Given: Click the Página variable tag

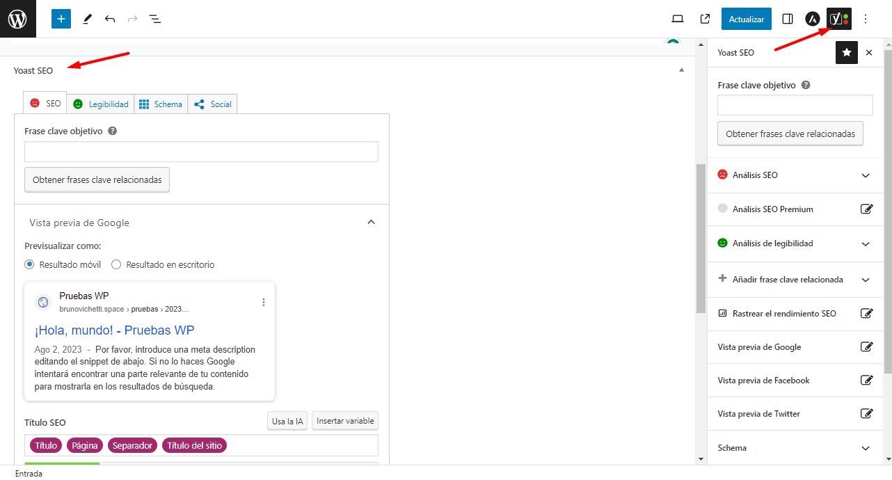Looking at the screenshot, I should (x=85, y=445).
